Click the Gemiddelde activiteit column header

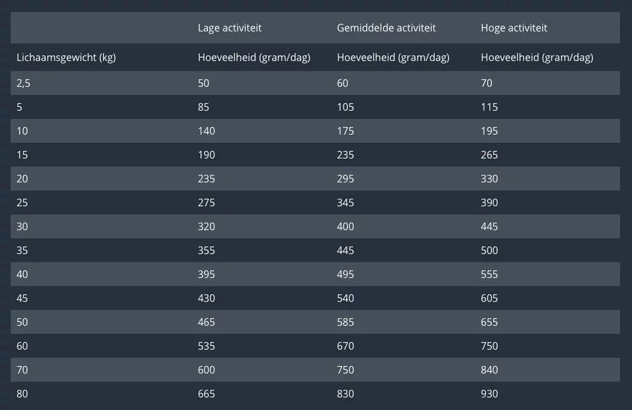386,28
